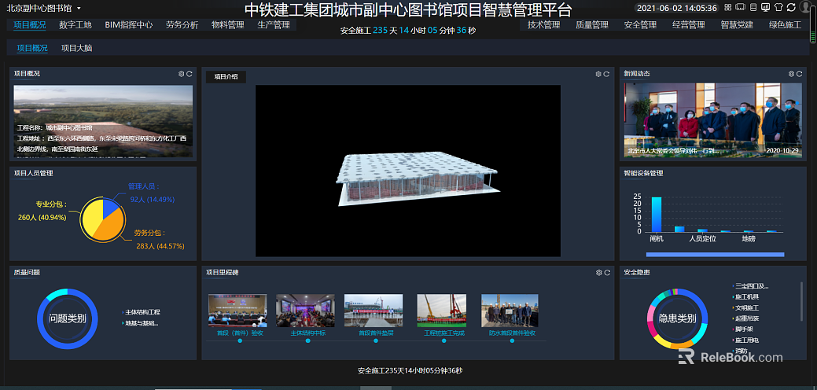This screenshot has height=390, width=817.
Task: Expand the 北京副中心图书馆 project dropdown
Action: point(43,8)
